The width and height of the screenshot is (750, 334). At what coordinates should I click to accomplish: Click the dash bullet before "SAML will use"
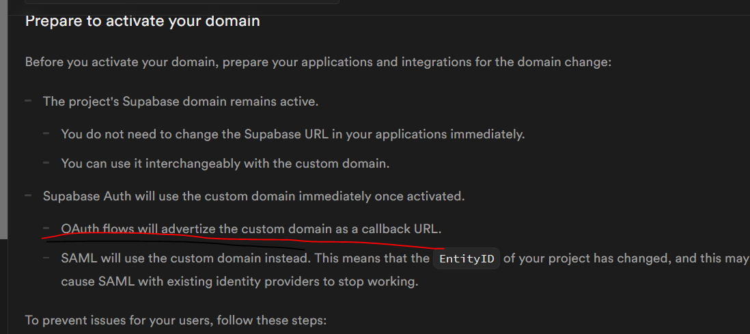[x=46, y=258]
